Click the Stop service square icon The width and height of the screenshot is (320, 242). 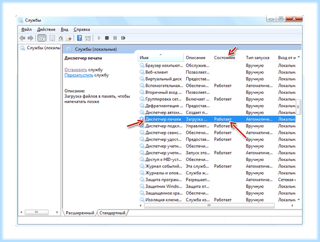point(107,38)
